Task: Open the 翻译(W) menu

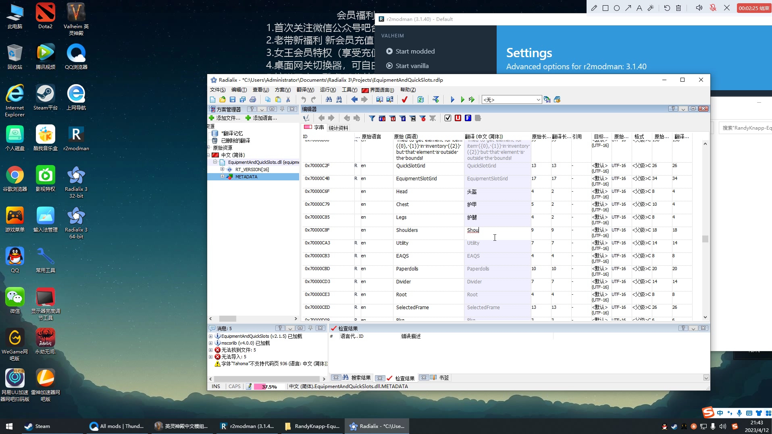Action: point(305,90)
